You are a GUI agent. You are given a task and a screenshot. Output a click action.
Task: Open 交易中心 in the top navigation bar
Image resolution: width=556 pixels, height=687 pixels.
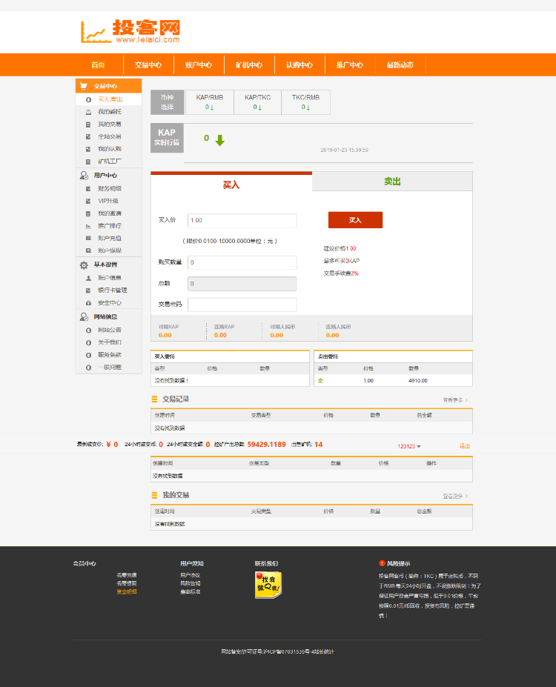[x=148, y=64]
